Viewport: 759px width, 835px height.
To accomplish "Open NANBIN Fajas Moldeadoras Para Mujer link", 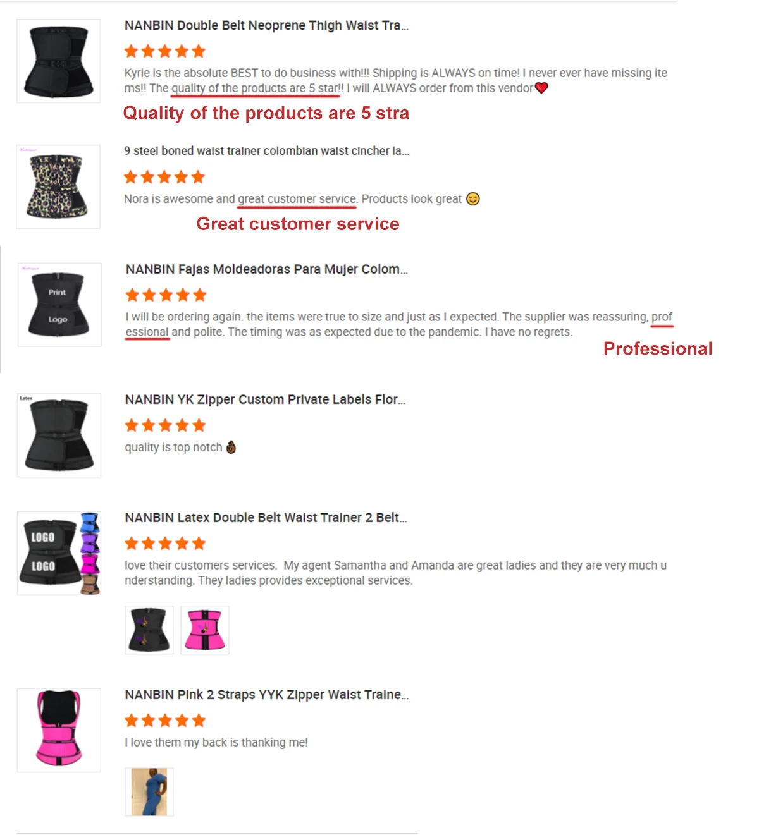I will (266, 269).
